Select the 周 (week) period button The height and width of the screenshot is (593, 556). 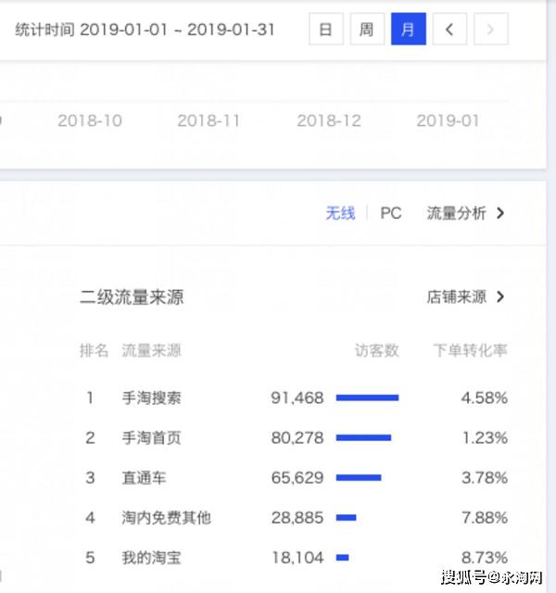[367, 30]
